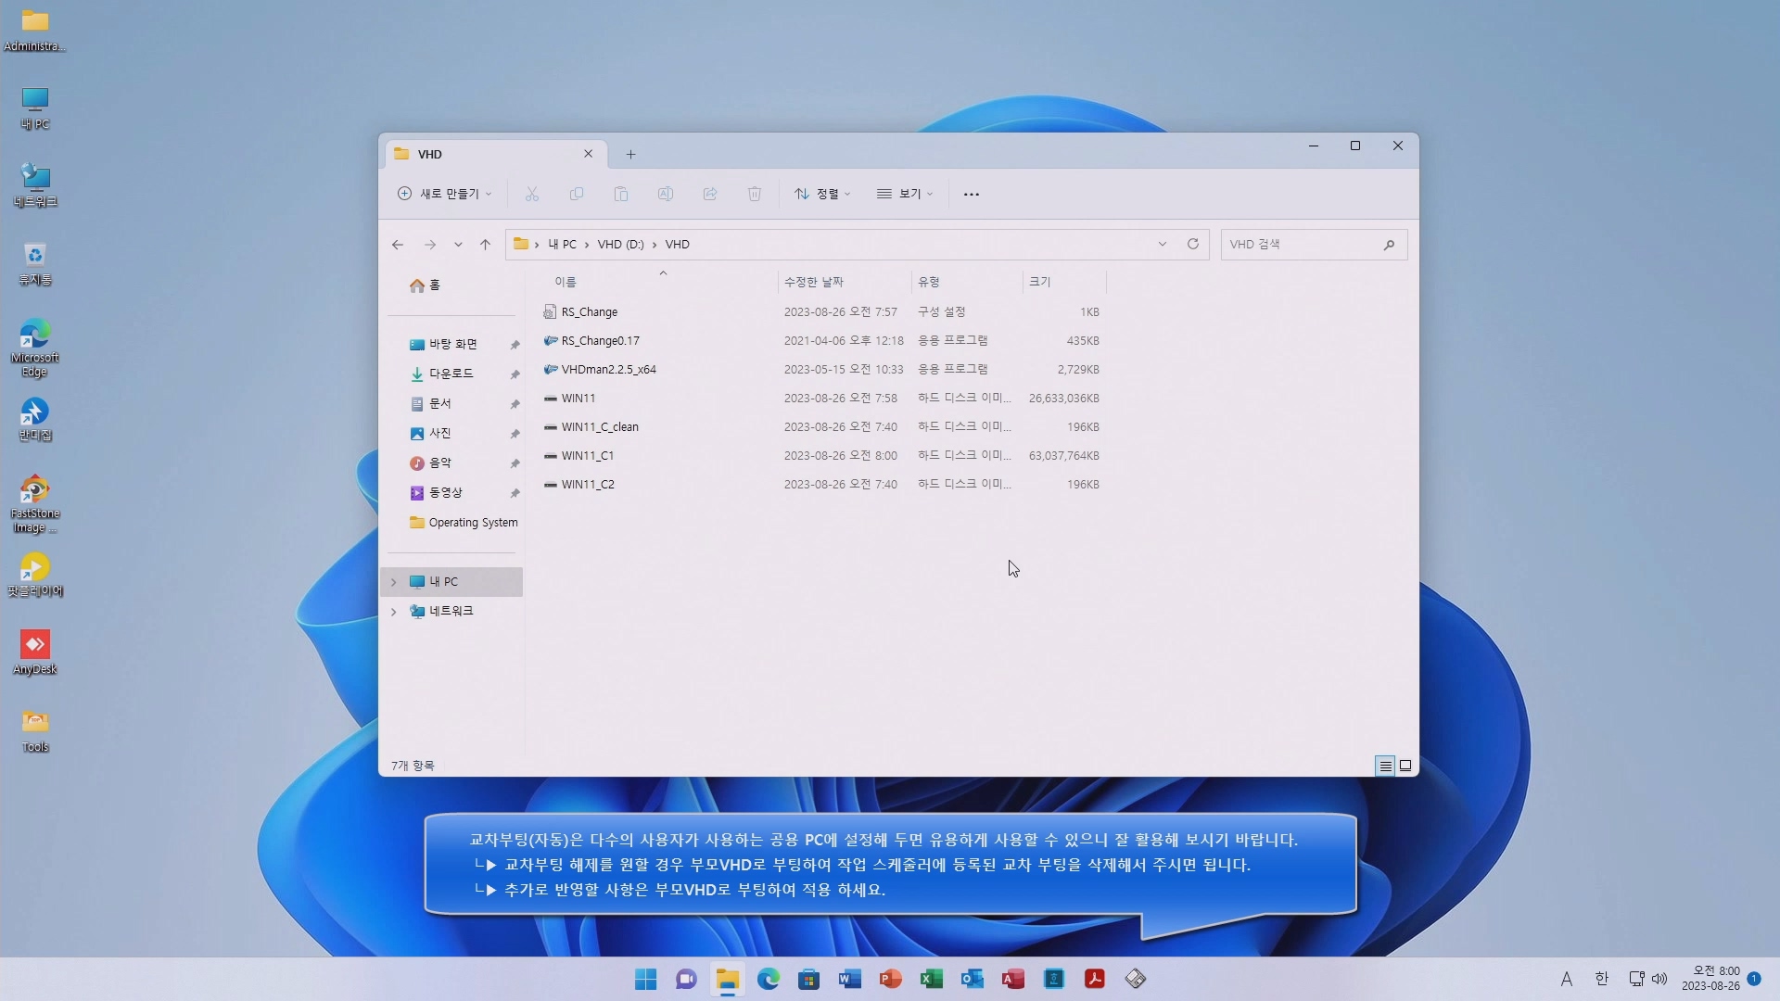The image size is (1780, 1001).
Task: Click the Refresh icon beside address bar
Action: [x=1193, y=244]
